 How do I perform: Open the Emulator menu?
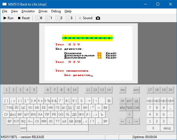coord(28,11)
